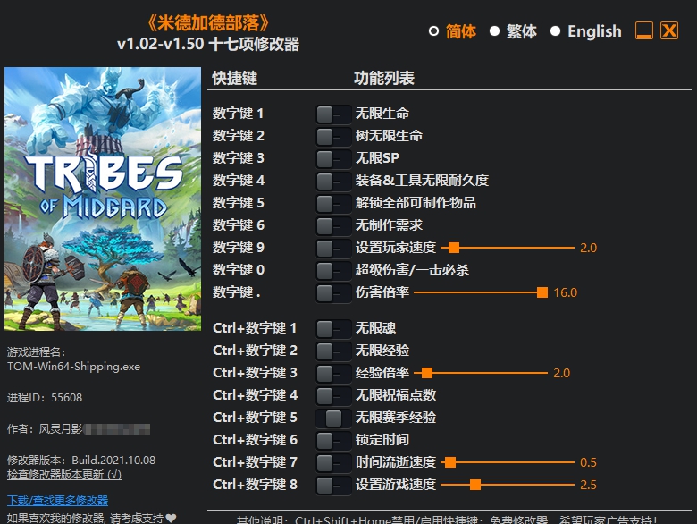Click the 玩家速度 value 2.0
The width and height of the screenshot is (697, 524).
click(588, 248)
